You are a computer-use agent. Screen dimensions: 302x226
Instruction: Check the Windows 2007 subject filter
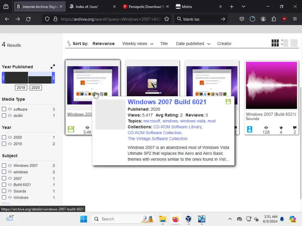[x=4, y=165]
